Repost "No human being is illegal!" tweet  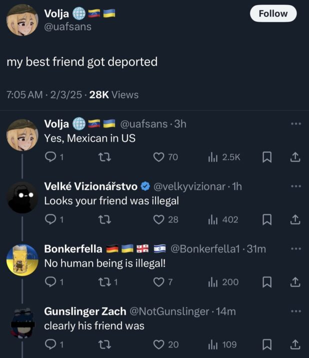(x=105, y=282)
